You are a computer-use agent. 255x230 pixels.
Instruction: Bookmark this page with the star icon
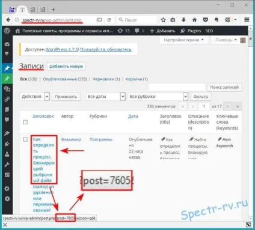(163, 20)
